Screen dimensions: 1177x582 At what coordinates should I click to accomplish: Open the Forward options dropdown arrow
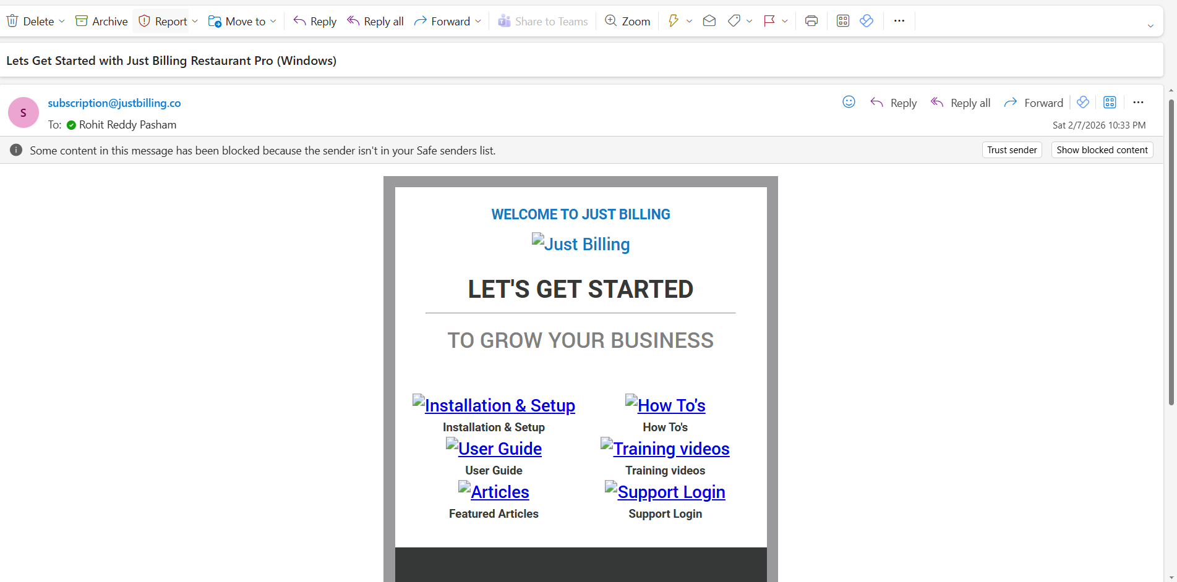click(478, 21)
